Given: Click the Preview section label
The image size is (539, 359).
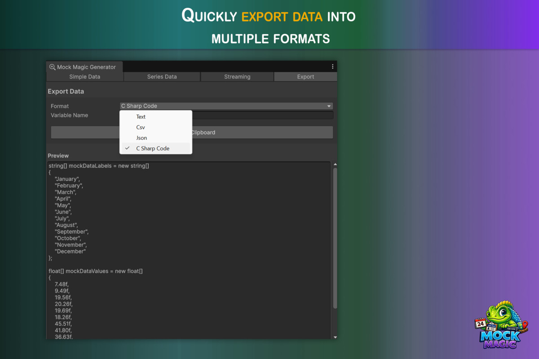Looking at the screenshot, I should click(58, 156).
